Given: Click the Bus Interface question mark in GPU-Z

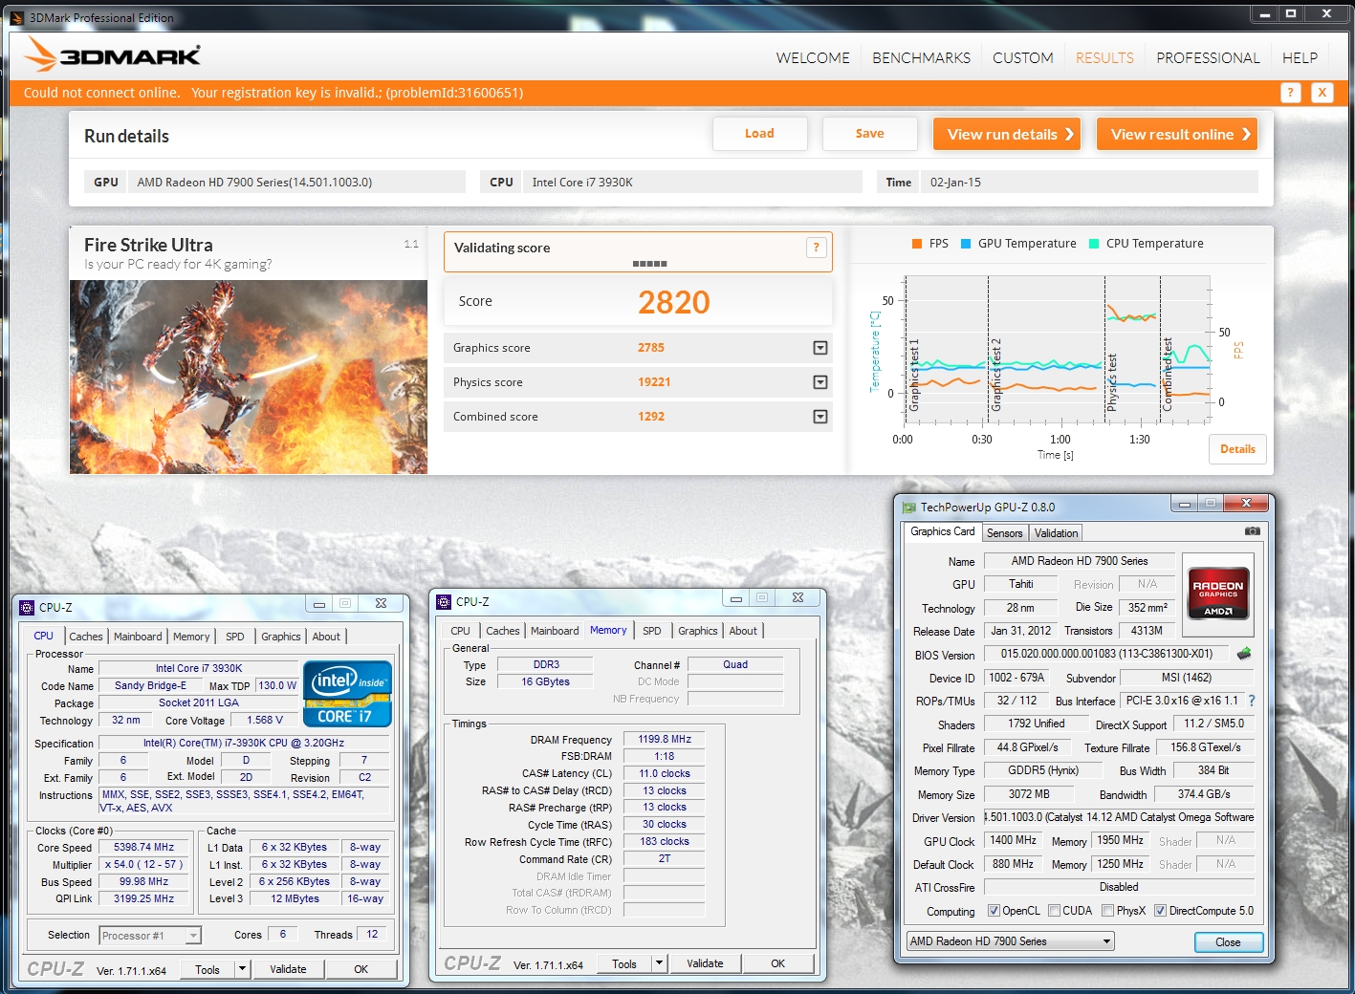Looking at the screenshot, I should [1251, 701].
